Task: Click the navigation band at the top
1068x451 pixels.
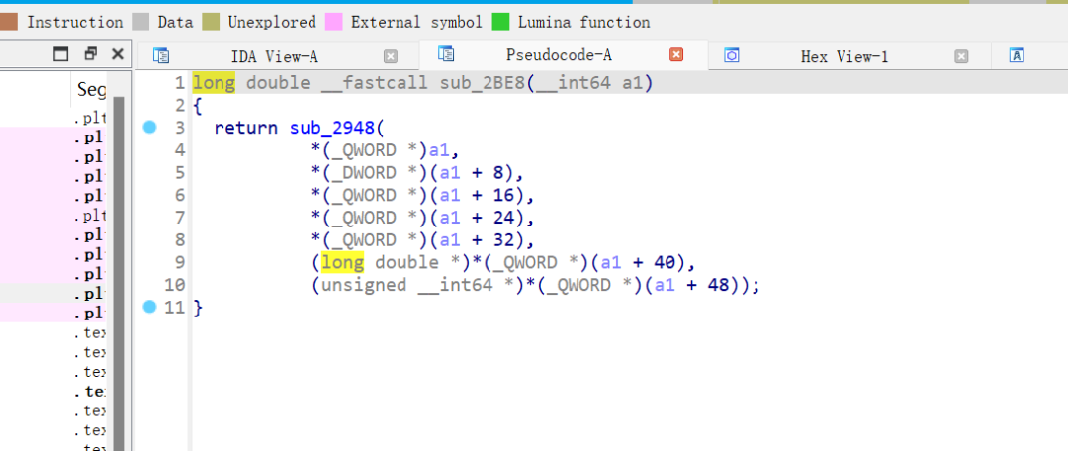Action: coord(534,2)
